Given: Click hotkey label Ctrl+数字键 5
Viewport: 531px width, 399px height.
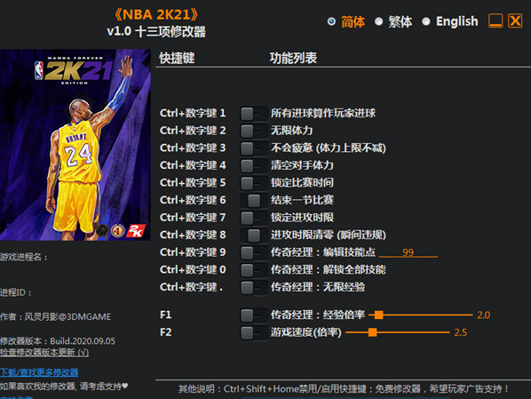Looking at the screenshot, I should coord(193,183).
